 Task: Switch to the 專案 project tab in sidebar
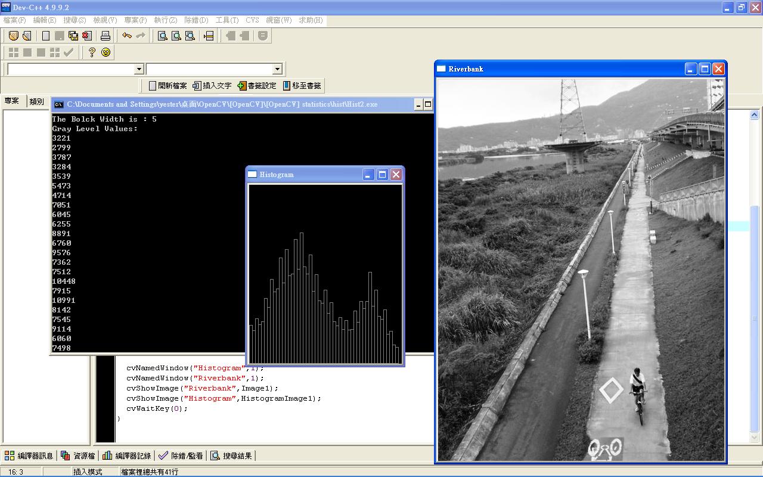tap(12, 101)
